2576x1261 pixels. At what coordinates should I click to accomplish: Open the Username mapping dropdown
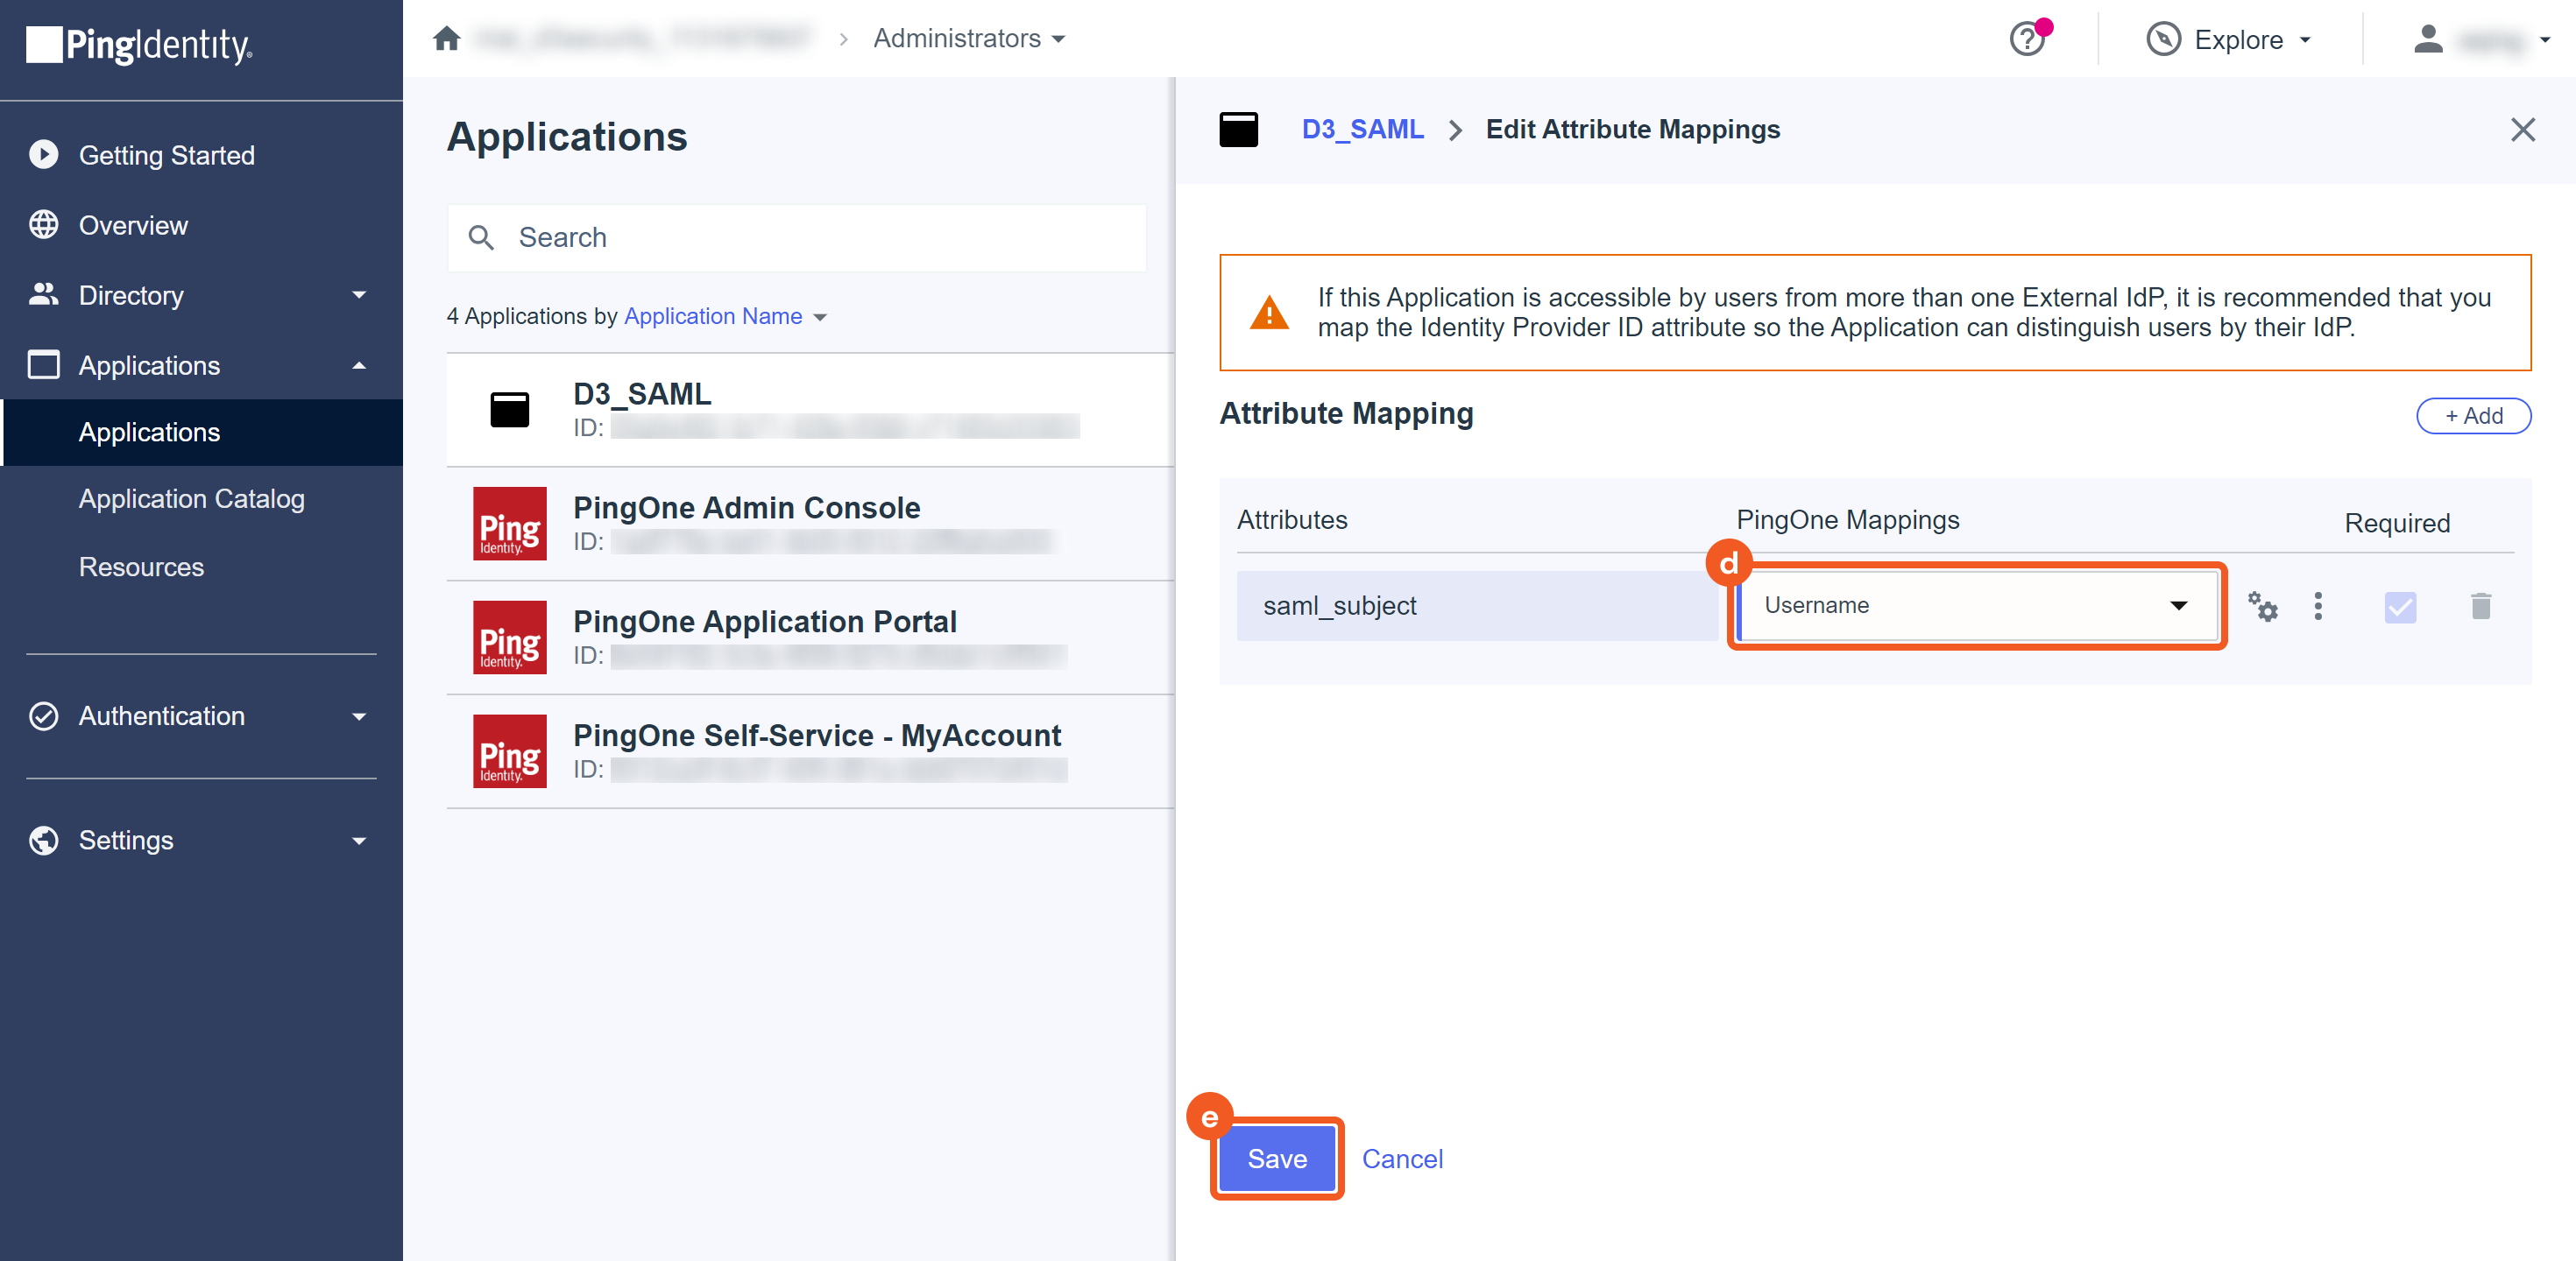(x=1976, y=605)
